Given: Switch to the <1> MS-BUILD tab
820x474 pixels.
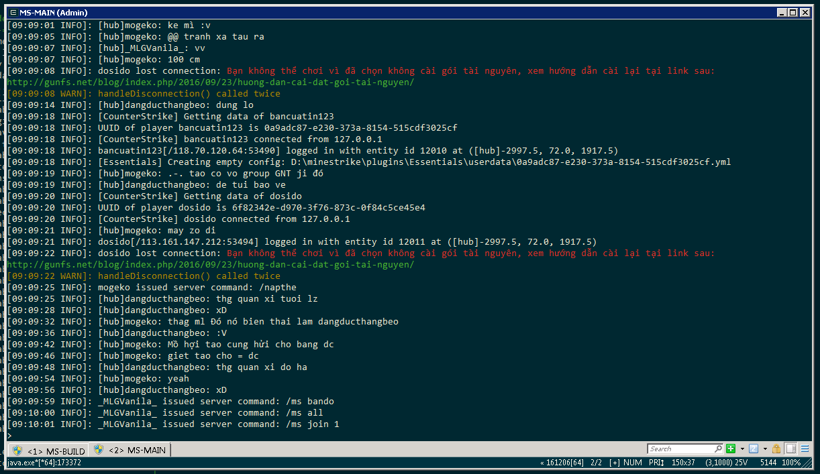Looking at the screenshot, I should pos(48,451).
